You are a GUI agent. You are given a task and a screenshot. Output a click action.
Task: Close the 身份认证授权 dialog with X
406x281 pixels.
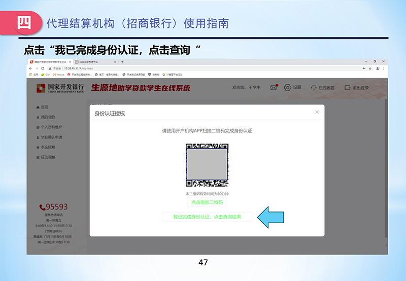[317, 112]
